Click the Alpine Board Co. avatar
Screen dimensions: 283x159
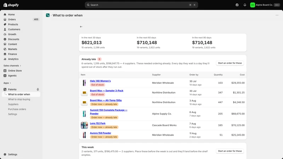253,5
